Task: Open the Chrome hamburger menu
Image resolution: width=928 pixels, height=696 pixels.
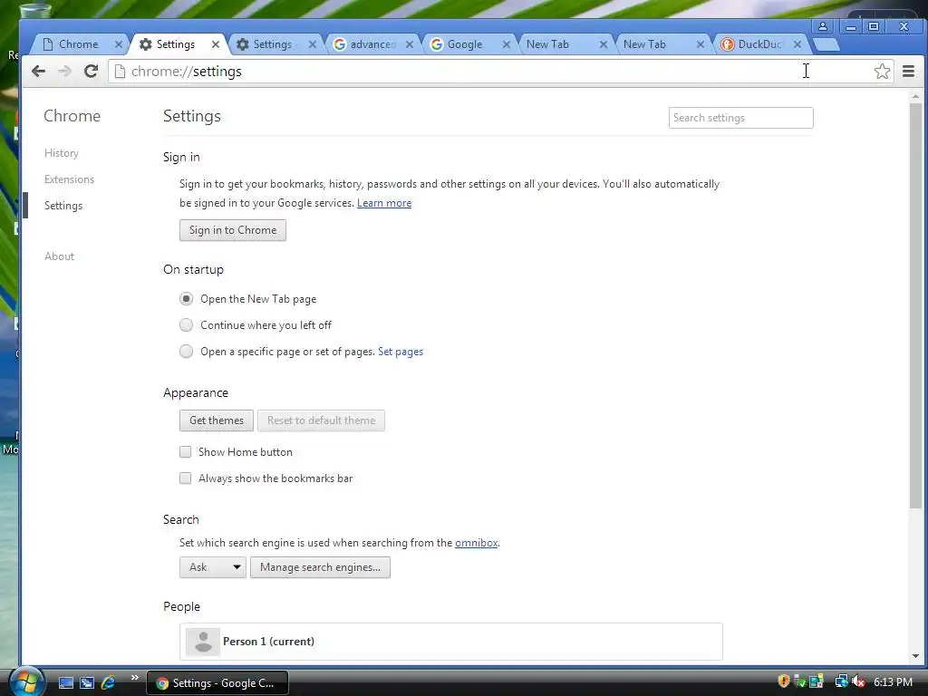Action: point(908,72)
